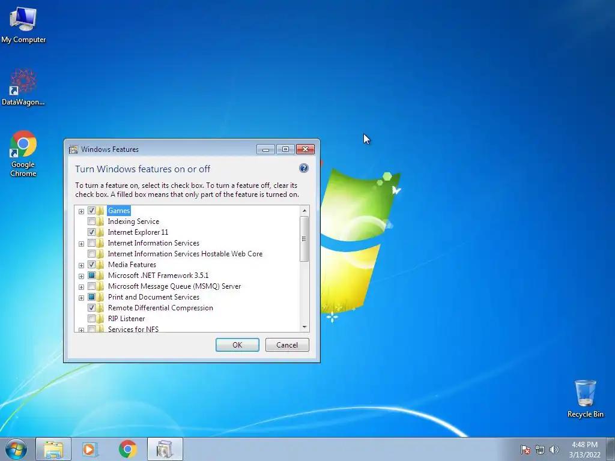Open the Google Chrome desktop shortcut
Screen dimensions: 615x461
coord(23,154)
